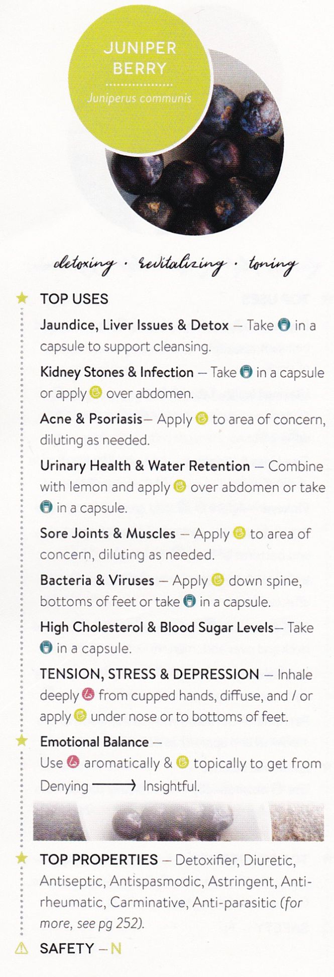Screen dimensions: 334x977
Task: Click the star beside TOP USES
Action: pos(22,298)
